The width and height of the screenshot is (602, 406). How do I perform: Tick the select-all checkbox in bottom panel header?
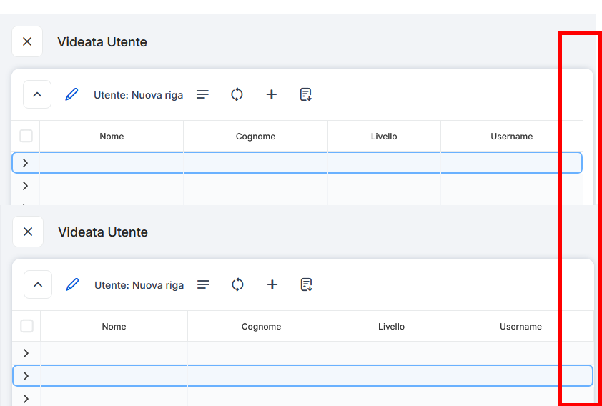tap(26, 326)
